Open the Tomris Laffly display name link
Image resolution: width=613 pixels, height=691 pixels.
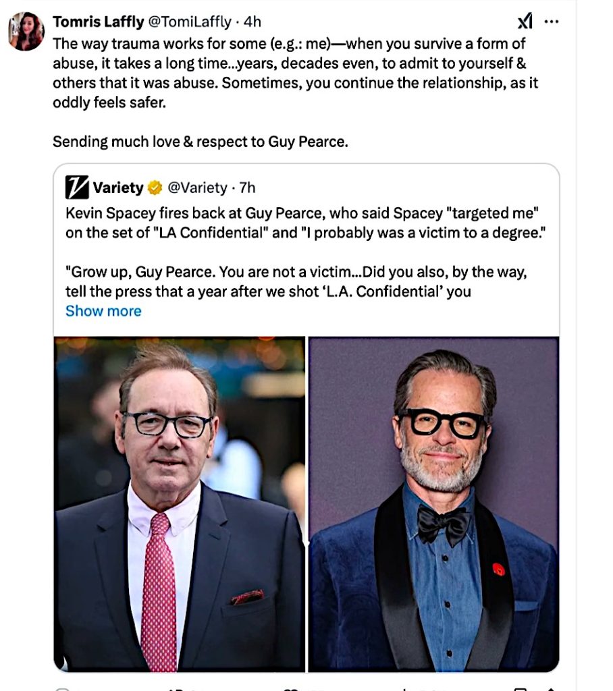coord(98,22)
